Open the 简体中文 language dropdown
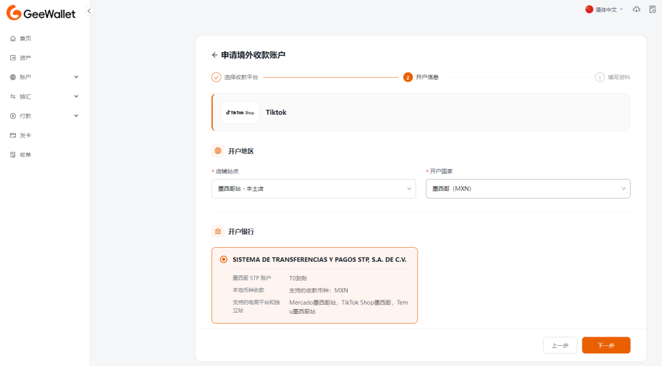The height and width of the screenshot is (366, 662). (604, 9)
